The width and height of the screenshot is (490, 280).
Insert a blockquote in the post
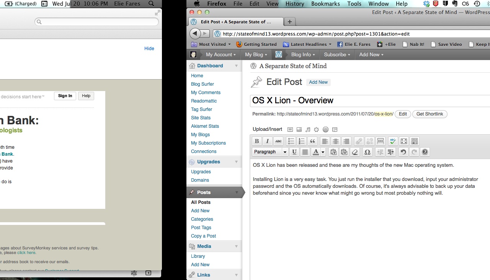coord(312,141)
